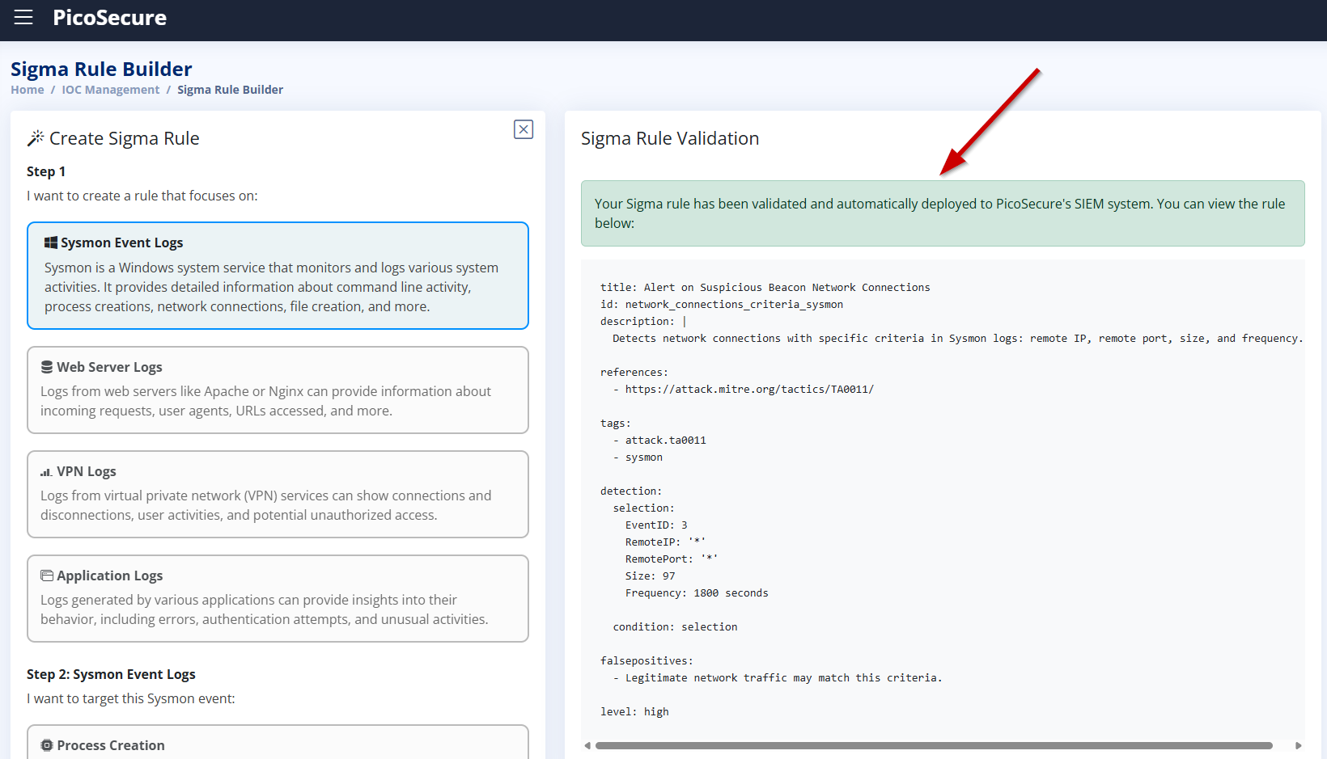Click the Sigma Rule Validation heading
Screen dimensions: 1327x759
[x=670, y=138]
